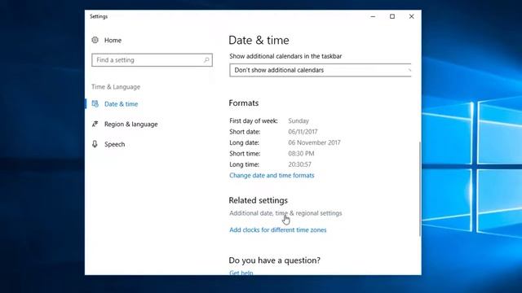
Task: Select Date & time in sidebar
Action: tap(122, 104)
